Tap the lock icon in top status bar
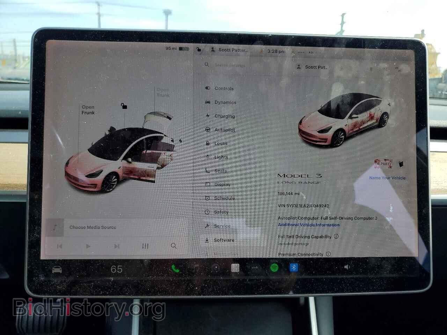447x335 pixels. (x=198, y=50)
